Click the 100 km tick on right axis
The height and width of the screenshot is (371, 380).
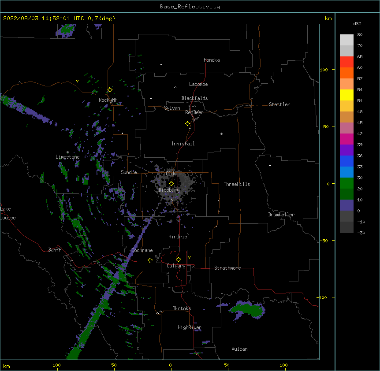pyautogui.click(x=324, y=70)
